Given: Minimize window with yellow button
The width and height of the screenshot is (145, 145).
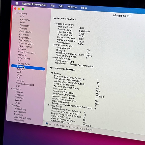Looking at the screenshot, I should click(19, 9).
